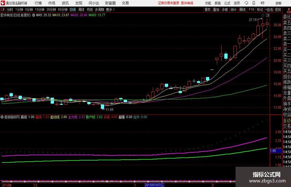Switch to the 15分钟 period tab
The width and height of the screenshot is (291, 187).
point(40,10)
